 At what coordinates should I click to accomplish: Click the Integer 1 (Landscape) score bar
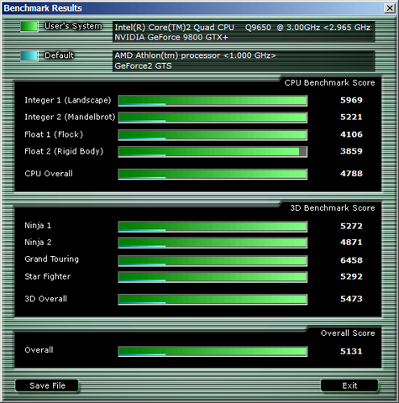[x=213, y=101]
